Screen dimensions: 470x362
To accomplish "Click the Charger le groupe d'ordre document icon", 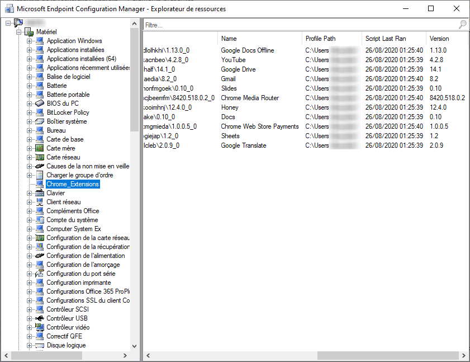I will point(40,175).
